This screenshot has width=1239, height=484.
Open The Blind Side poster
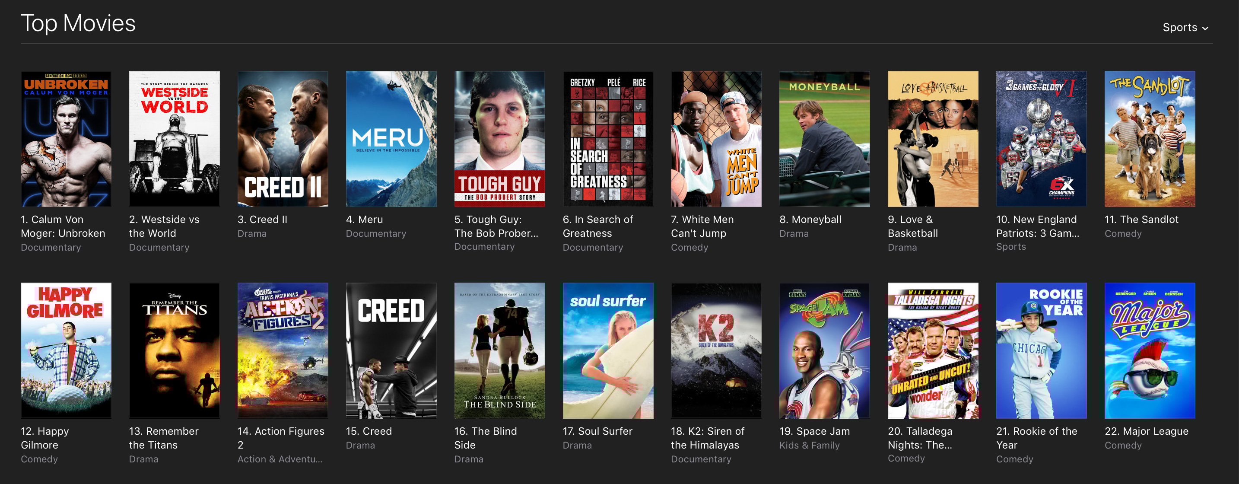click(x=499, y=350)
